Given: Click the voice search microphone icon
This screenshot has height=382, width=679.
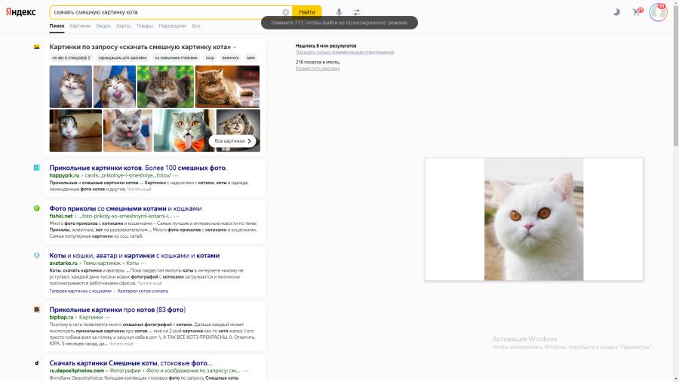Looking at the screenshot, I should (339, 12).
